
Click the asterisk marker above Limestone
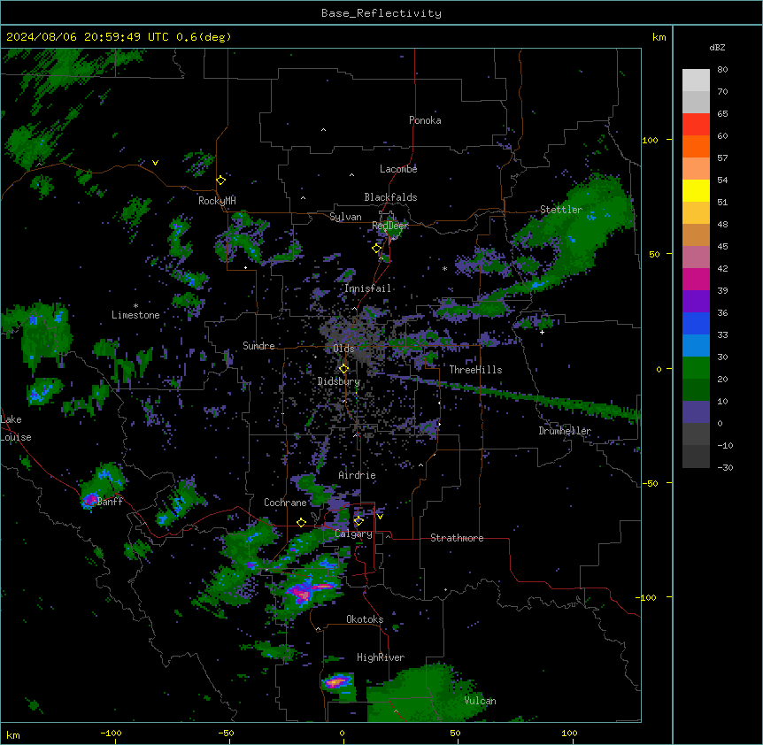[135, 306]
